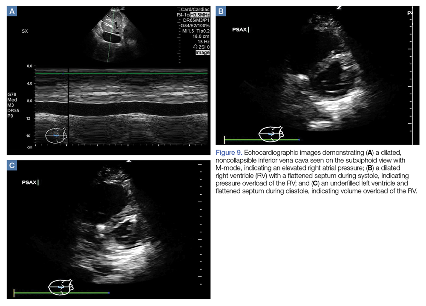Viewport: 426px width, 306px height.
Task: Click the Z orientation marker atop panel B
Action: pyautogui.click(x=340, y=8)
